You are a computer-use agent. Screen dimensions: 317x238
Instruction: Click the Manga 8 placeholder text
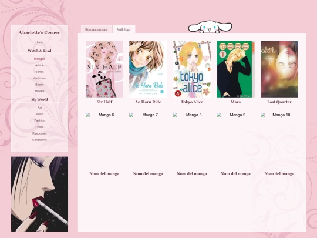click(x=194, y=115)
